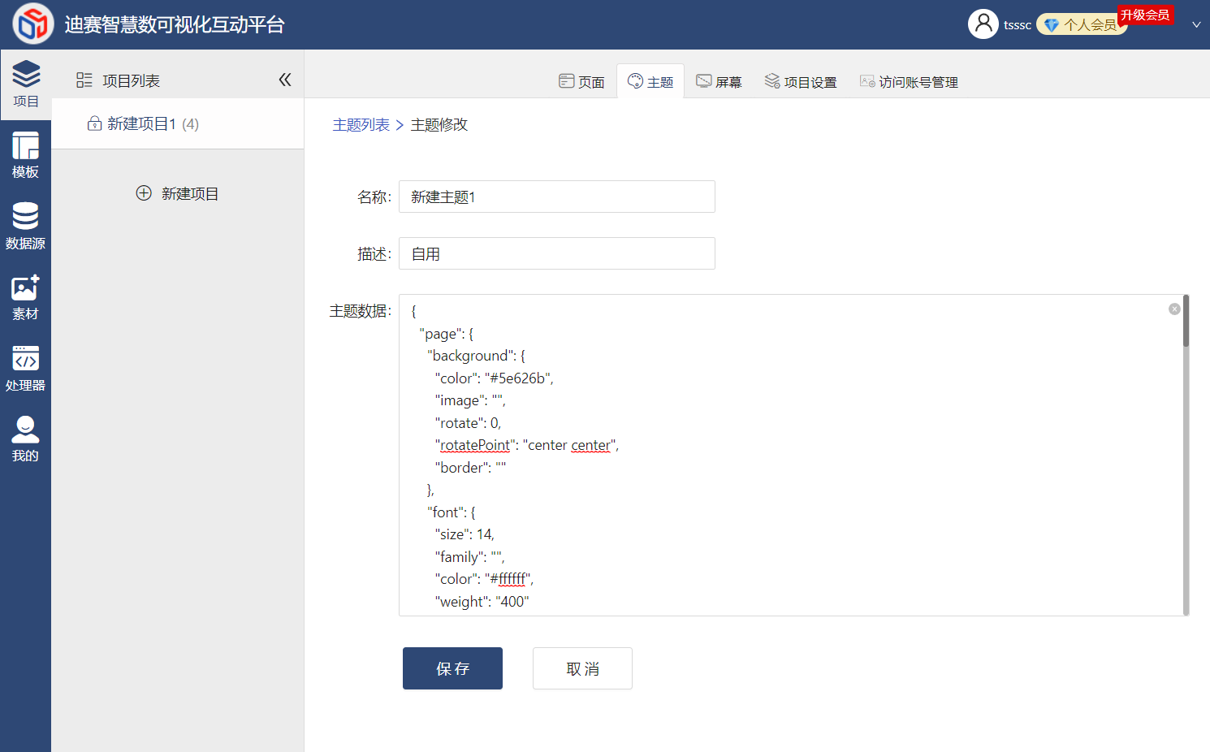
Task: Switch to the 屏幕 tab
Action: click(720, 81)
